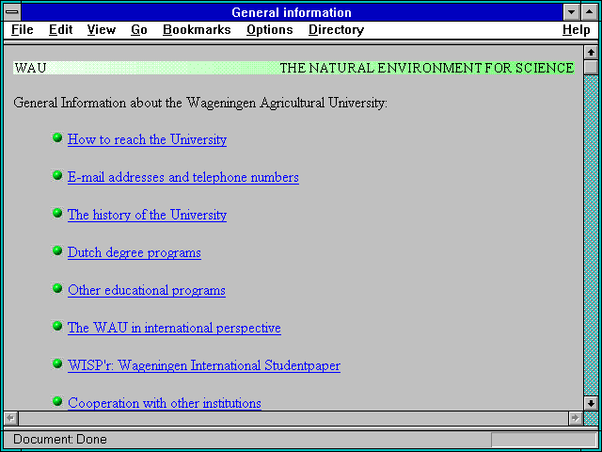
Task: Click the General Information about Wageningen heading
Action: click(x=200, y=103)
